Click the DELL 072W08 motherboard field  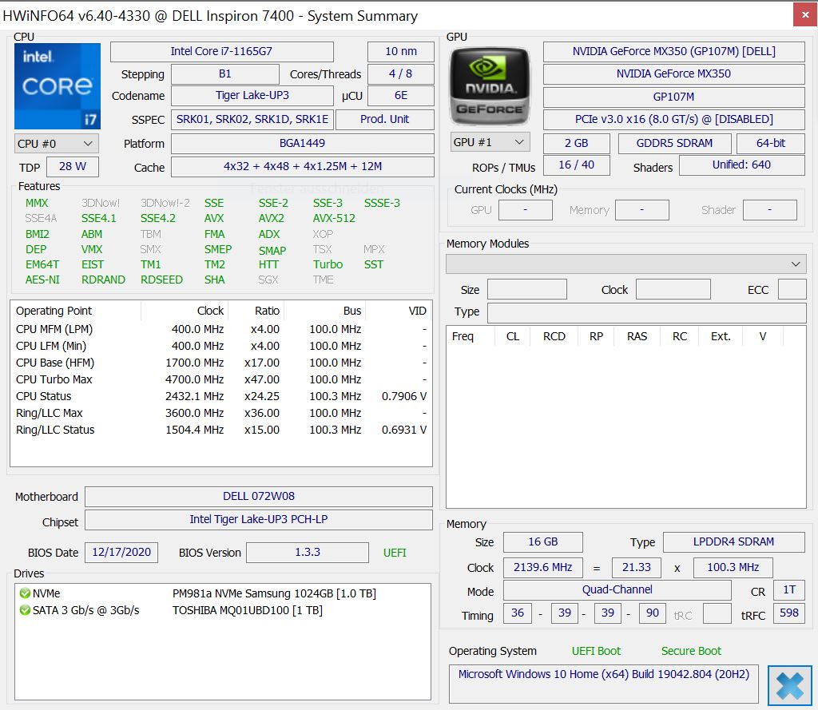pyautogui.click(x=258, y=496)
